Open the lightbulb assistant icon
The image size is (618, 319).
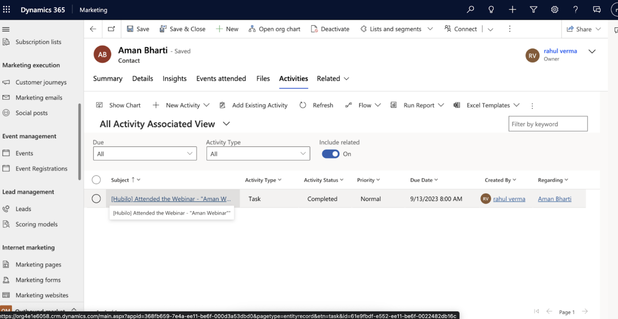[x=491, y=10]
